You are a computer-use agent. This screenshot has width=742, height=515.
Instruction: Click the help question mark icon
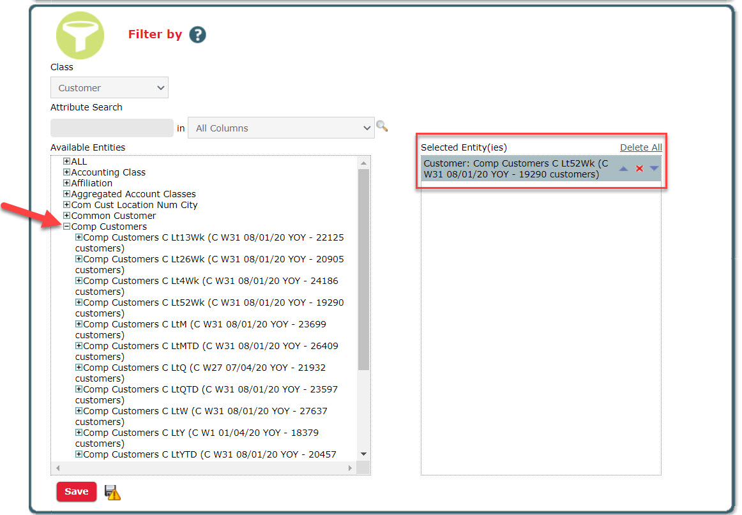click(197, 34)
